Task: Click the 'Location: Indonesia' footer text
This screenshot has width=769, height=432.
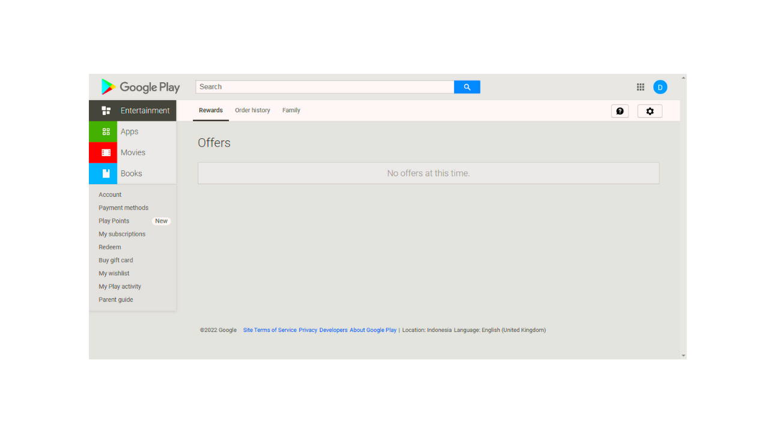Action: coord(427,330)
